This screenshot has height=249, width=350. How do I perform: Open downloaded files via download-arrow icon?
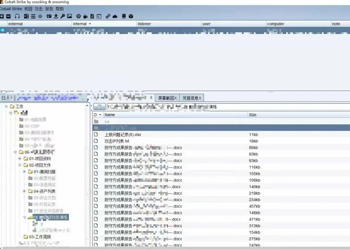point(56,16)
